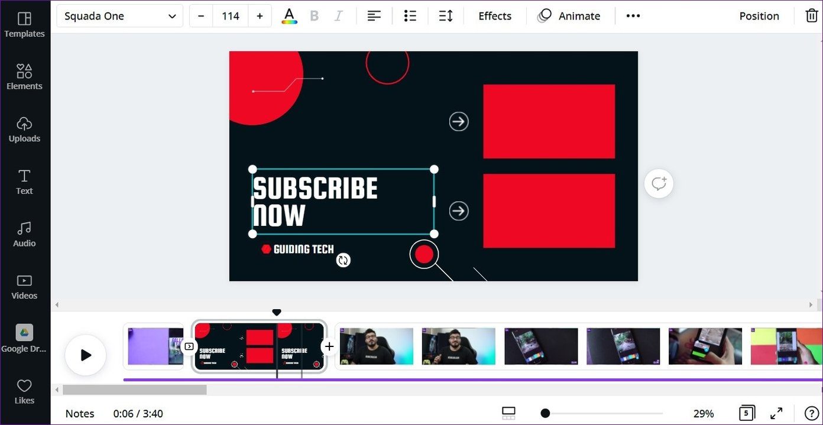Click the timeline playhead marker
The height and width of the screenshot is (425, 823).
click(x=277, y=312)
